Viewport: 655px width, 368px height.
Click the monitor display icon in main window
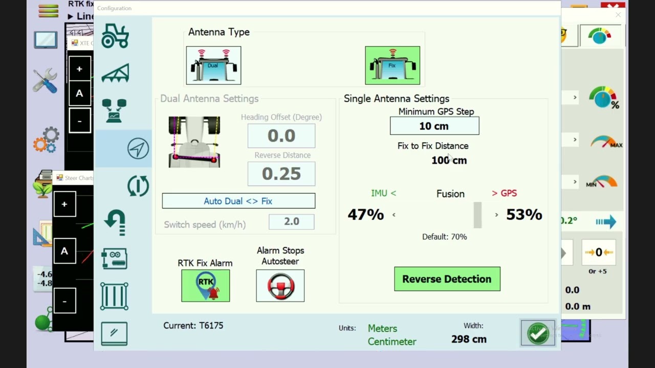(x=46, y=40)
